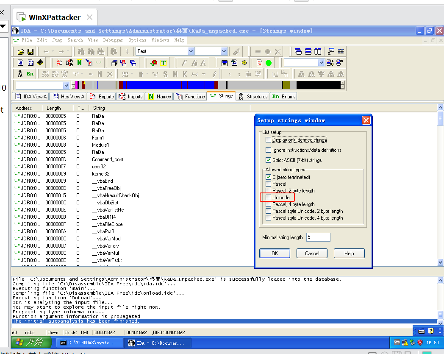Click the Windows Start button
This screenshot has width=444, height=354.
point(31,343)
